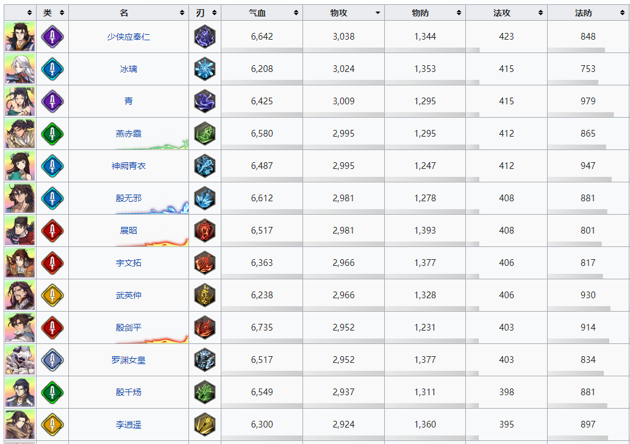The image size is (630, 444).
Task: Click the red flame blade icon for 展昭
Action: pyautogui.click(x=204, y=231)
